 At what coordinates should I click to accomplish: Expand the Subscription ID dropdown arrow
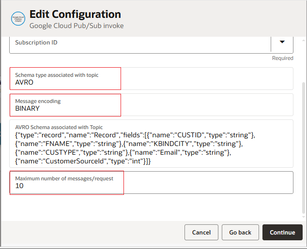282,42
